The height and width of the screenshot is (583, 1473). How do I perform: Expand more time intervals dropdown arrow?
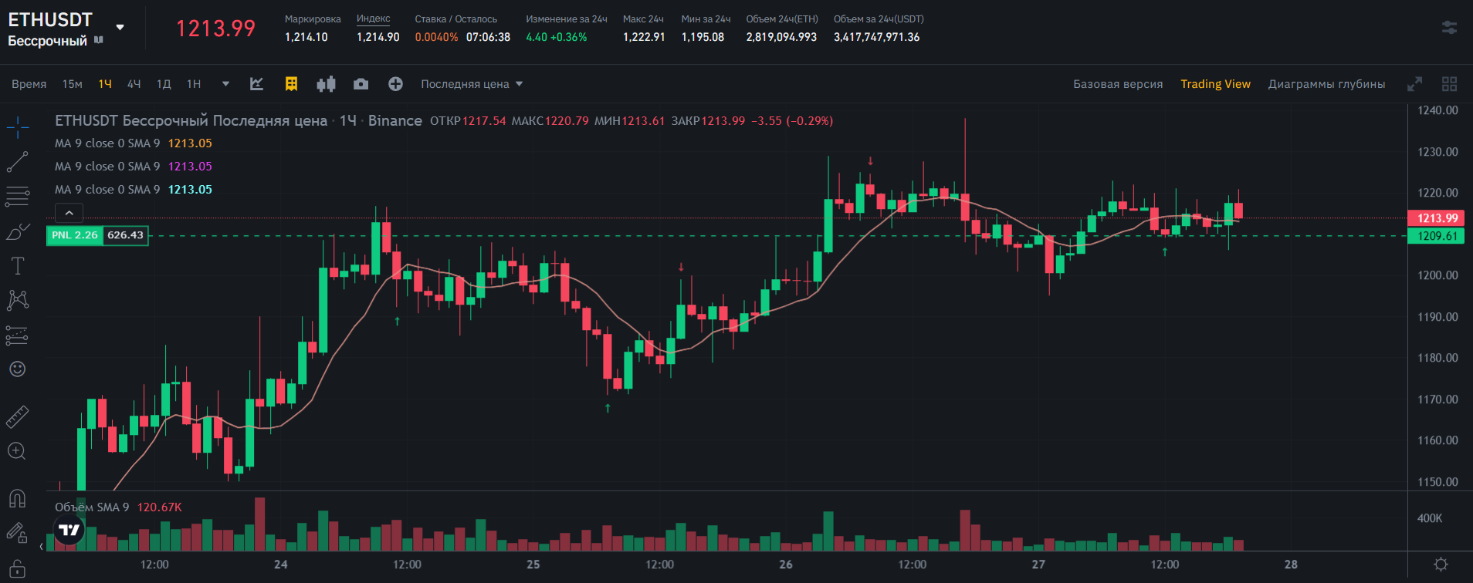tap(225, 84)
